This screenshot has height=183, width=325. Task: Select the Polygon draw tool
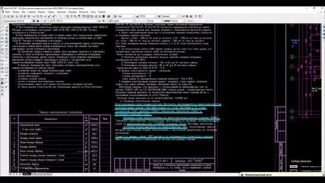2,38
